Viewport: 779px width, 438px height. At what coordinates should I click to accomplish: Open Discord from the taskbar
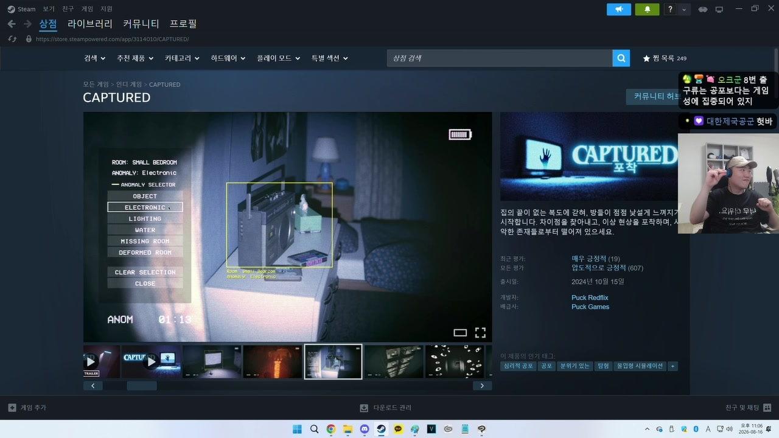pos(365,429)
